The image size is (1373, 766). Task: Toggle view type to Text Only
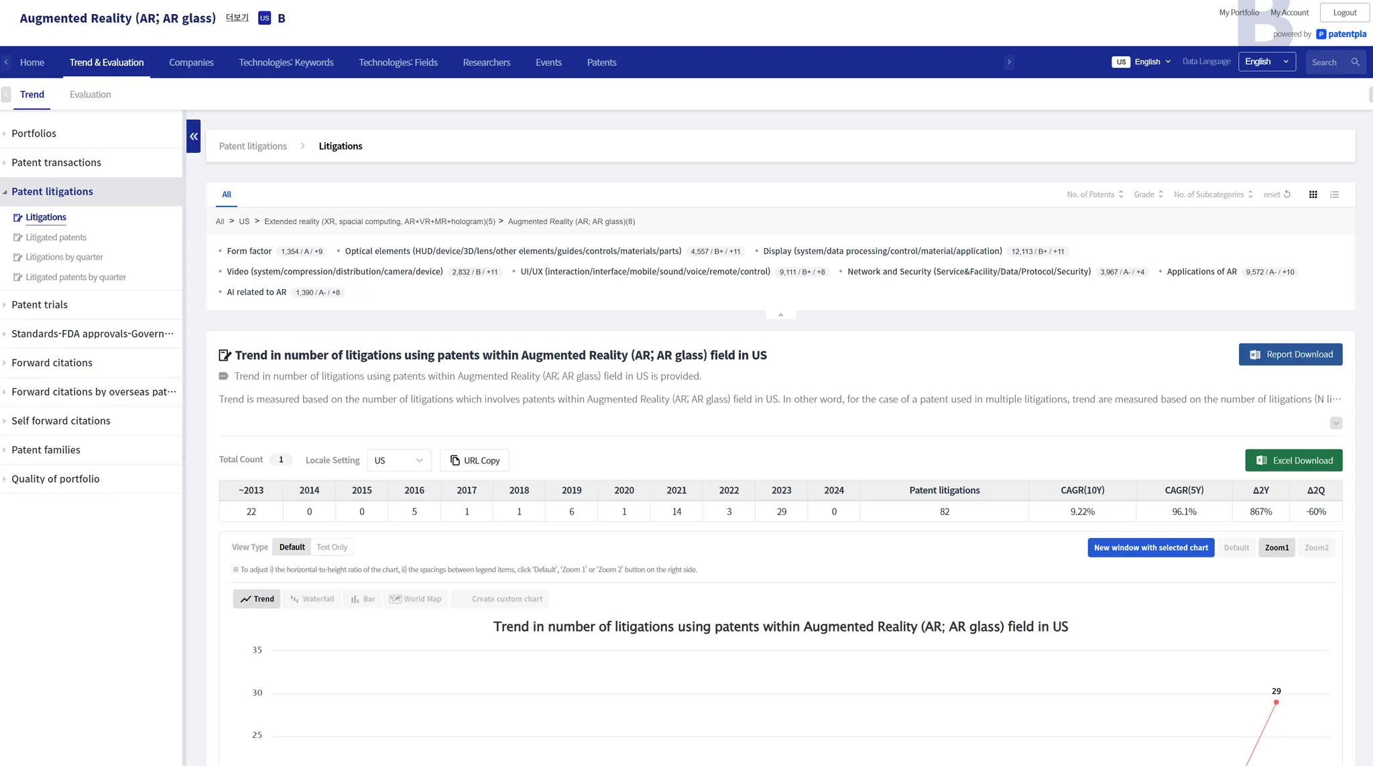tap(332, 547)
